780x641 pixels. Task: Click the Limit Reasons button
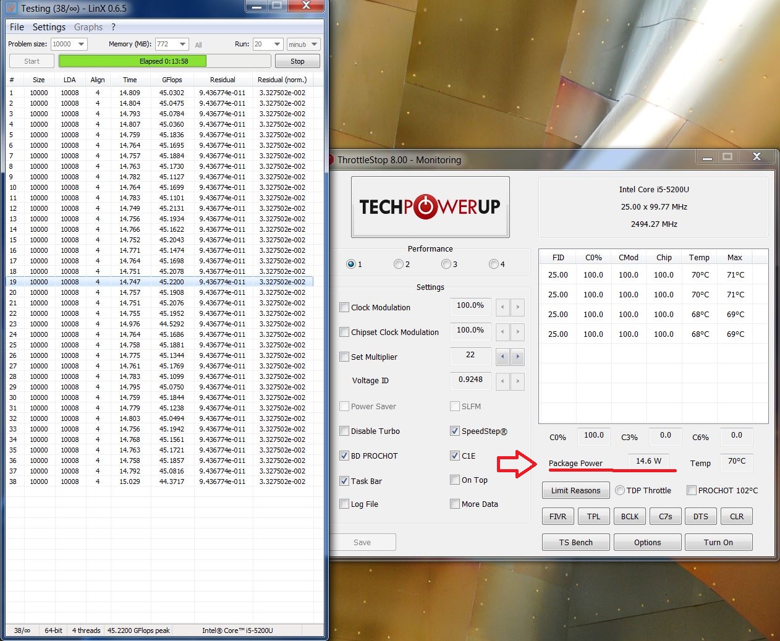click(575, 490)
